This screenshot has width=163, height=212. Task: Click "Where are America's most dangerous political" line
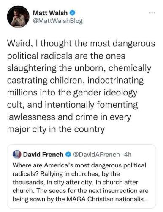79,165
